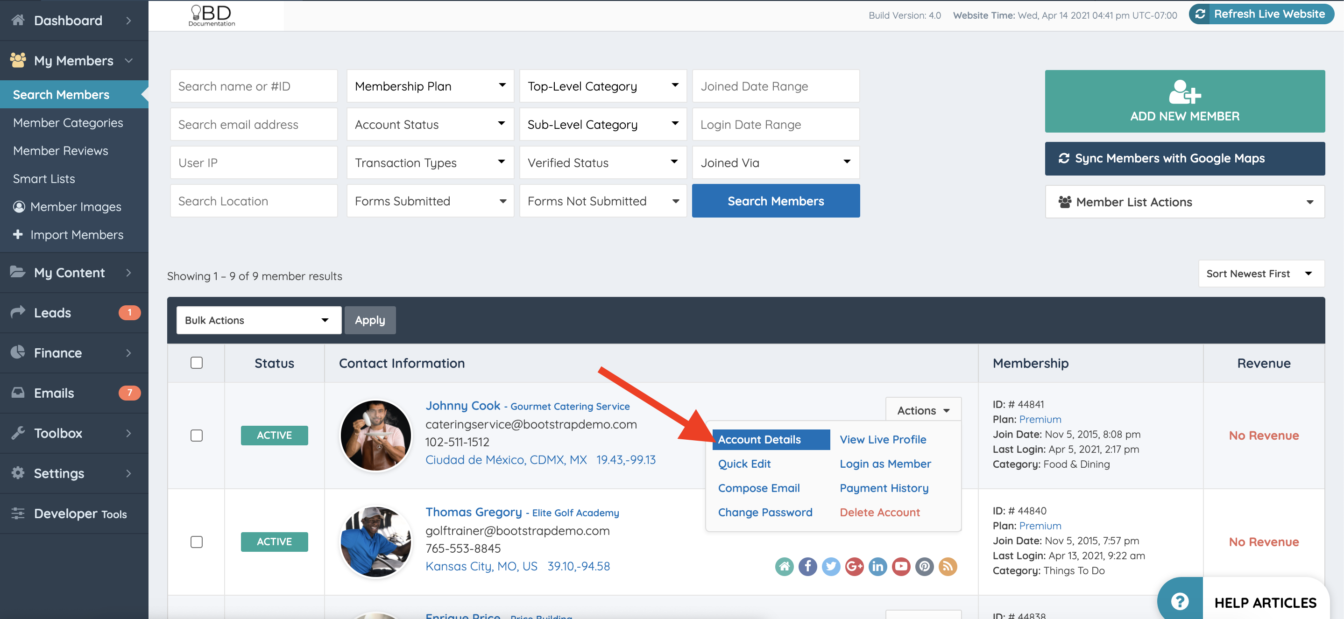Check the checkbox next to Johnny Cook
The width and height of the screenshot is (1344, 619).
pyautogui.click(x=197, y=435)
